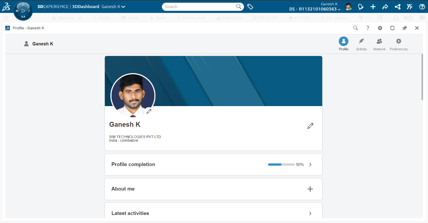Click the About me heading
Screen dimensions: 428x223
click(x=123, y=189)
